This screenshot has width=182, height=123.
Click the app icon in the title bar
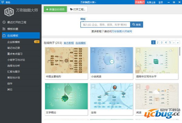point(2,2)
